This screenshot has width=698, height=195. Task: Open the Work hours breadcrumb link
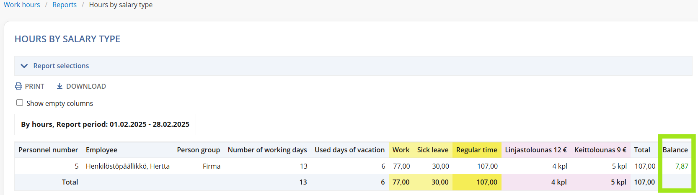[x=22, y=5]
